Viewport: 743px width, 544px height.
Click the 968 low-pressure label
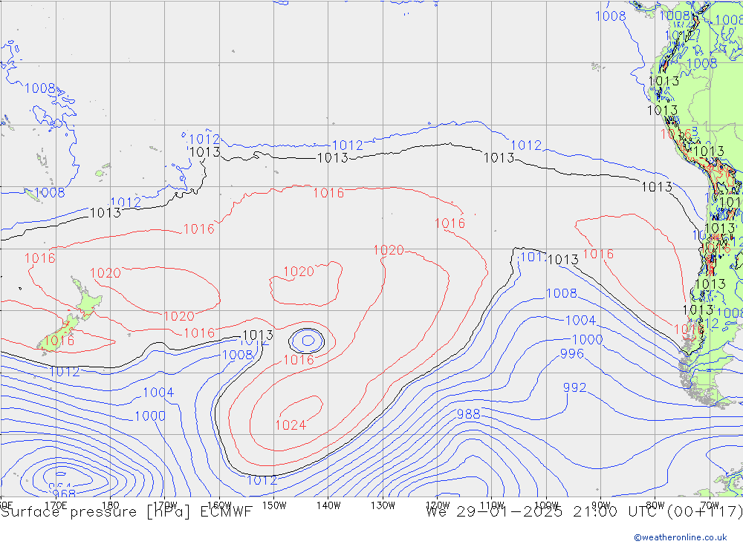[x=62, y=494]
